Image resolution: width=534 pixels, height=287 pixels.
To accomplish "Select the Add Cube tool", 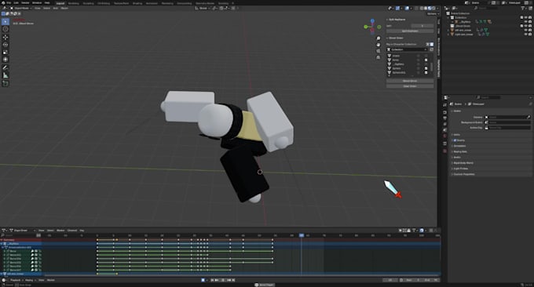I will click(5, 84).
